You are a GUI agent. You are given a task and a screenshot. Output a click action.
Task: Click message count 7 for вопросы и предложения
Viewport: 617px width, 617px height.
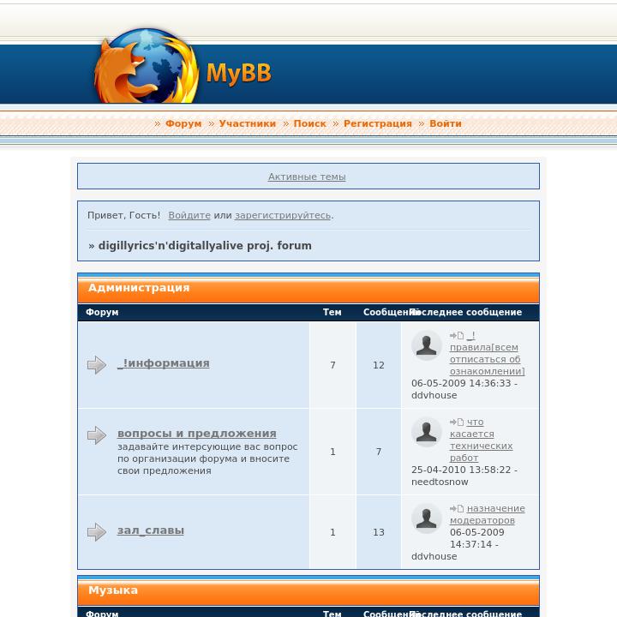379,452
